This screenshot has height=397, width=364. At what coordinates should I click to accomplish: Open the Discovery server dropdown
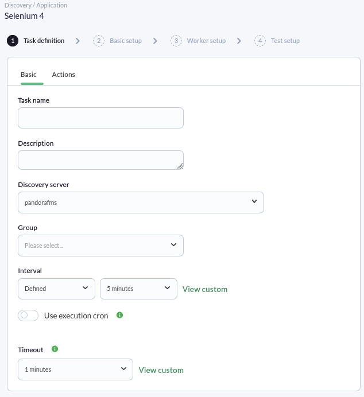click(141, 203)
